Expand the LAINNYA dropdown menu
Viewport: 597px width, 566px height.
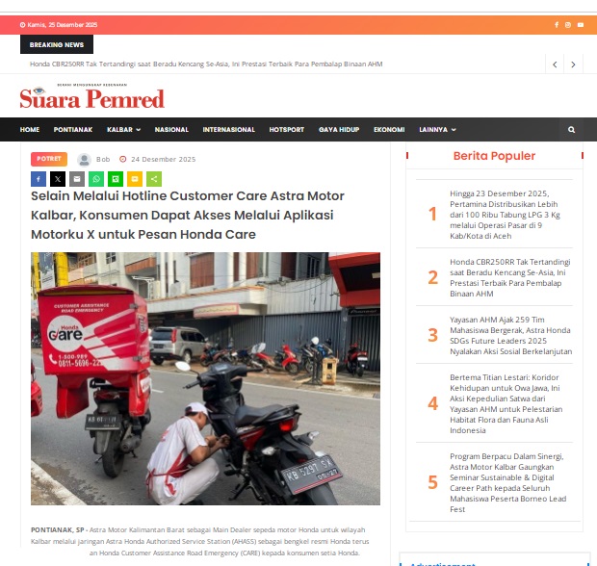pyautogui.click(x=437, y=129)
